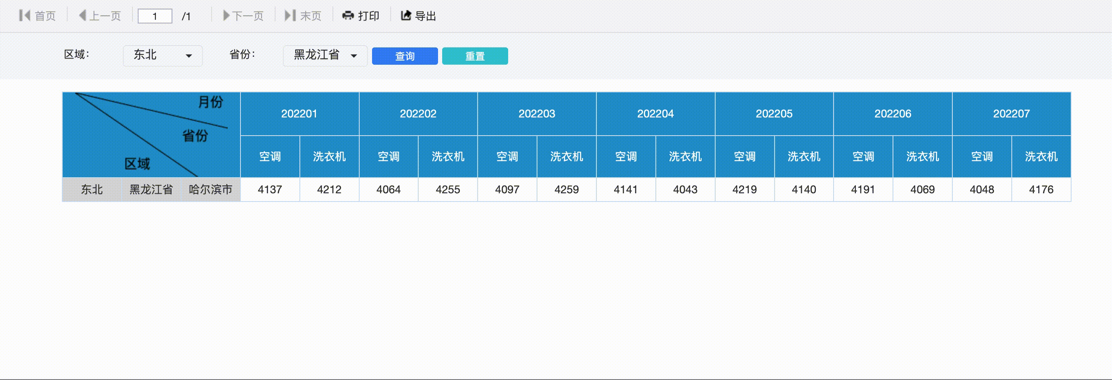Select cell value 4212
This screenshot has width=1112, height=380.
(x=330, y=189)
